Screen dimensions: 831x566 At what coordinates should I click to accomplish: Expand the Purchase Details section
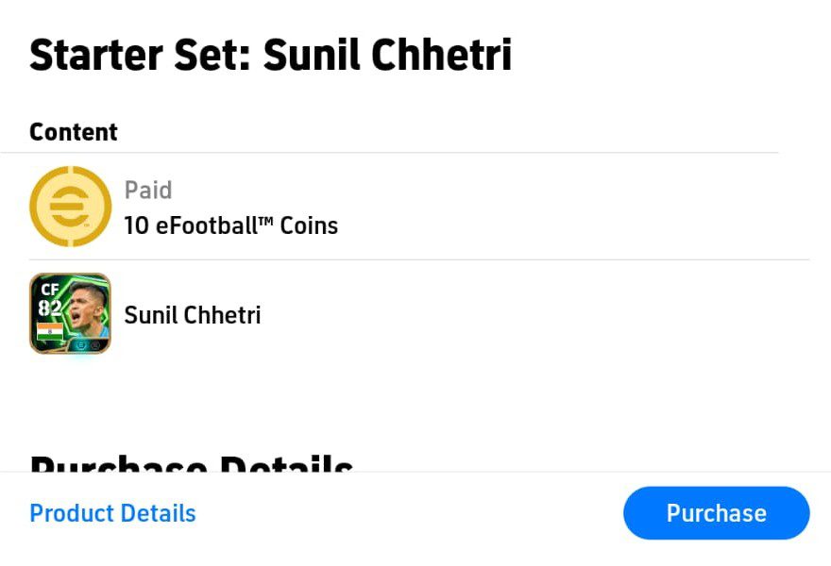[x=189, y=465]
